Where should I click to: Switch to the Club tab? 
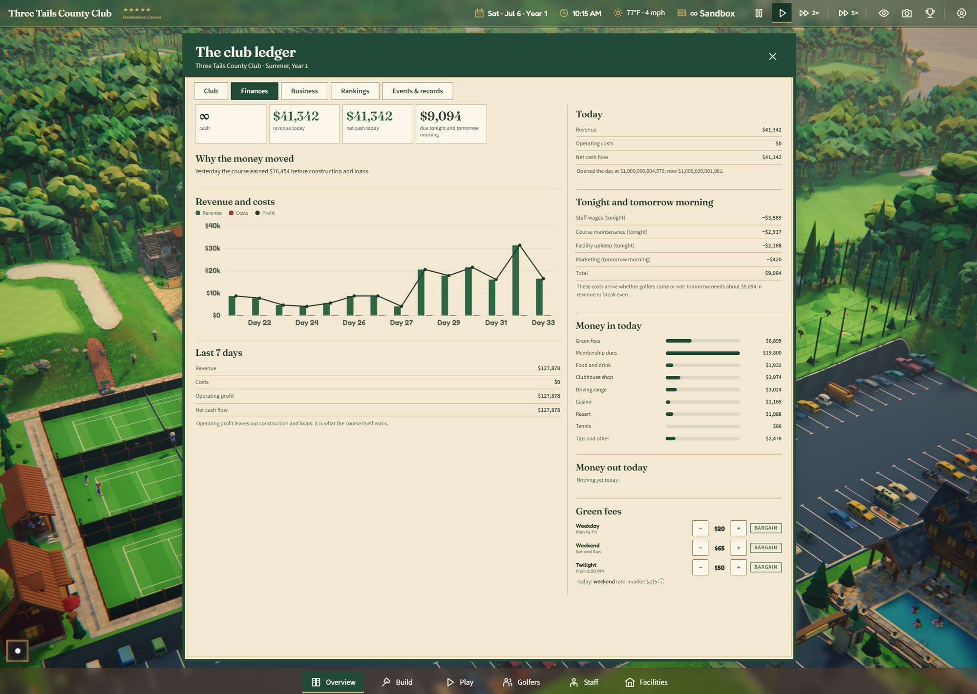[211, 91]
